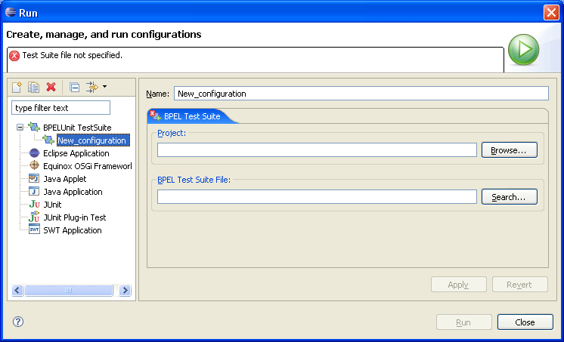Collapse the BPELUnit TestSuite tree node
The image size is (564, 342).
[20, 128]
